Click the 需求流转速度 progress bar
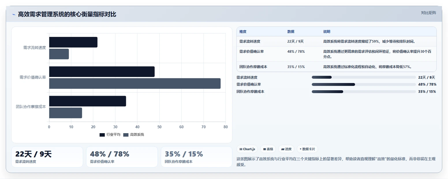 (364, 77)
